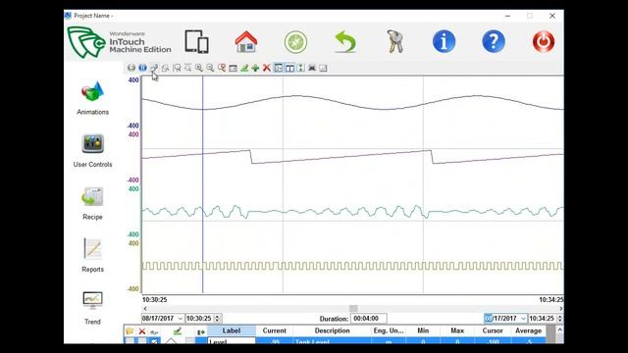
Task: Click the blue pause trend toolbar icon
Action: [x=142, y=68]
